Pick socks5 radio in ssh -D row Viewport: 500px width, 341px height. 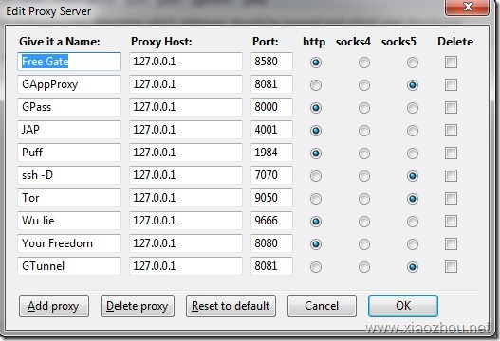pyautogui.click(x=413, y=176)
